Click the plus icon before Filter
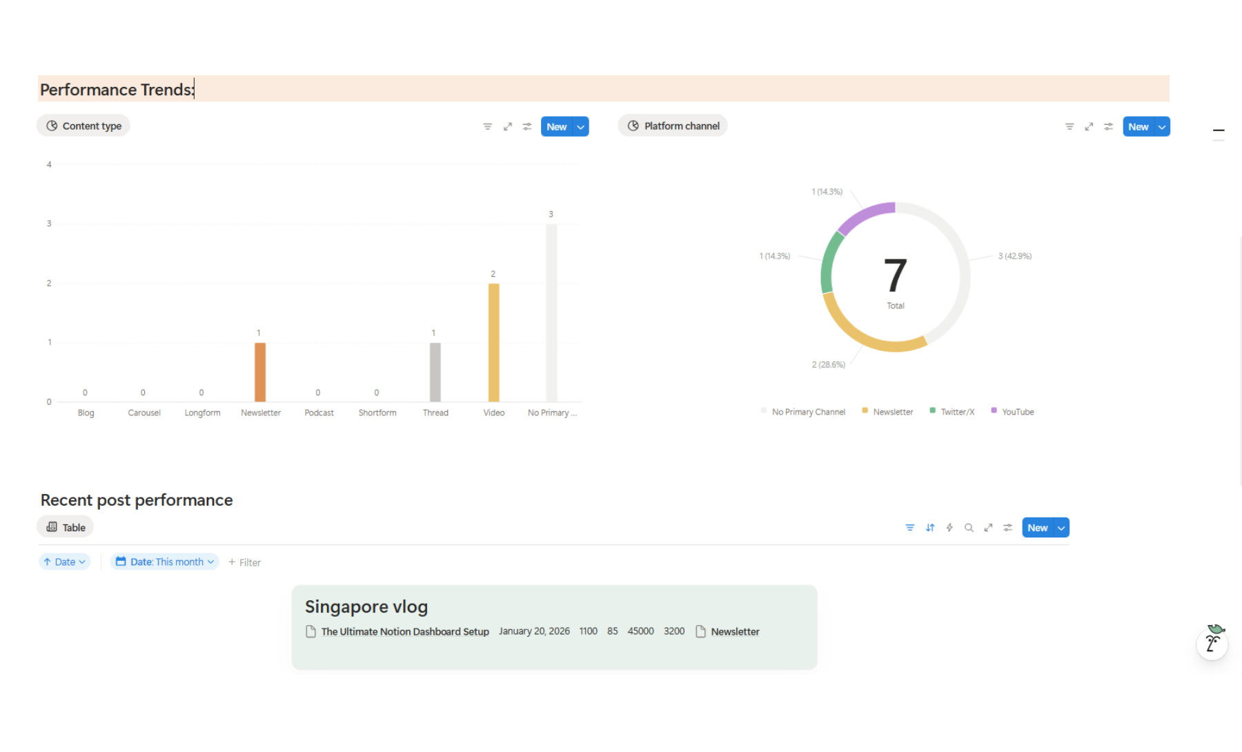Screen dimensions: 1242x752 232,562
